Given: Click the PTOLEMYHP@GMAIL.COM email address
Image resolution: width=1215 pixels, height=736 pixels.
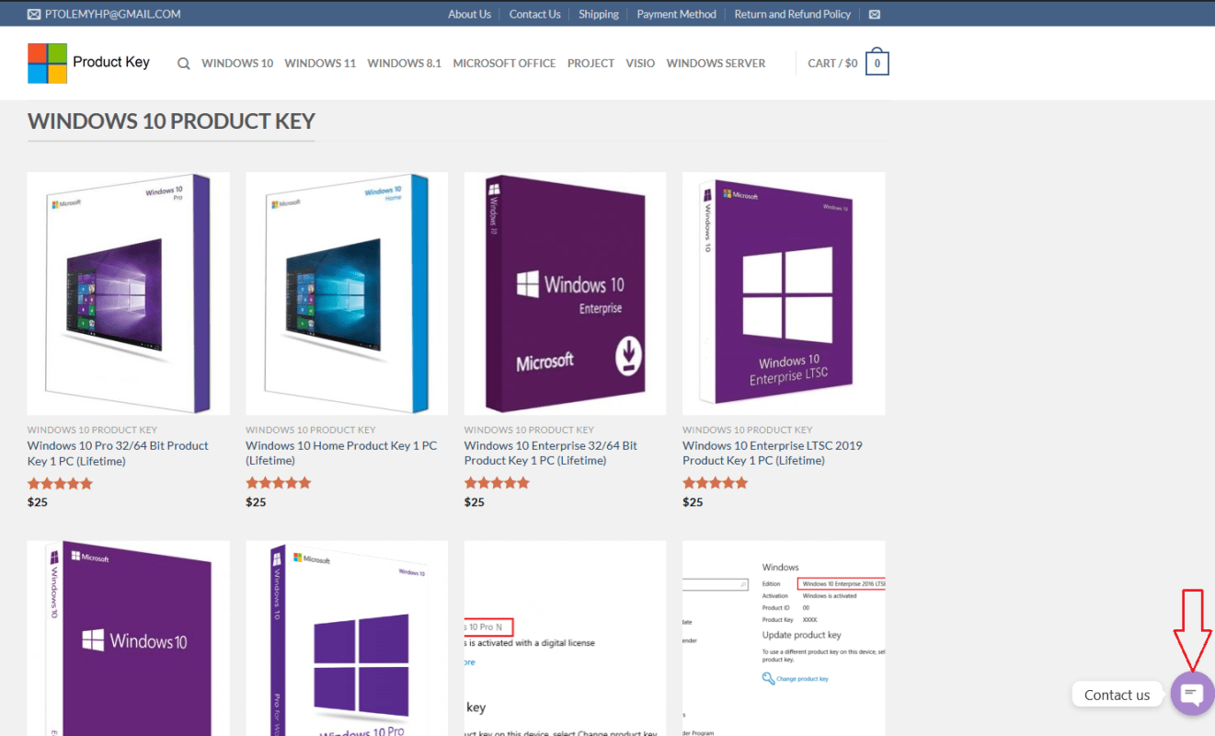Looking at the screenshot, I should 113,14.
